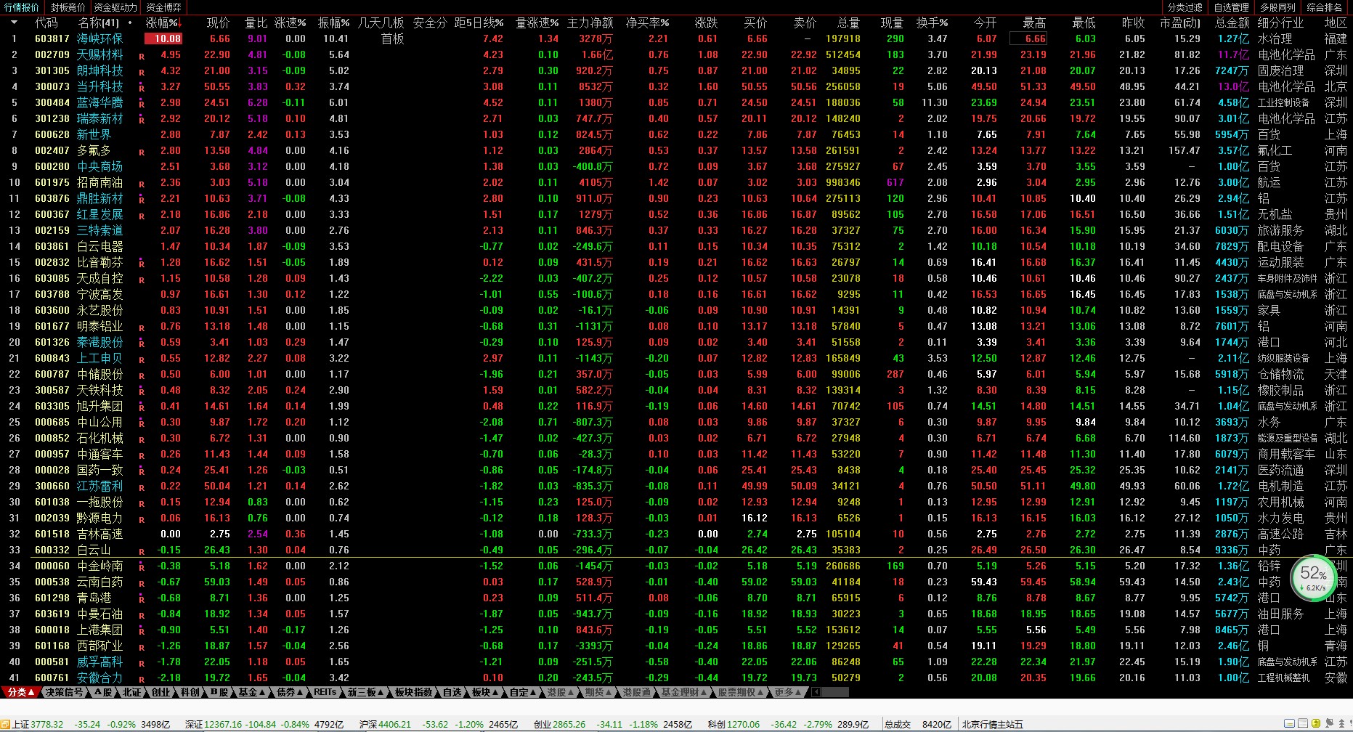Switch to the 封板竞价 tab
This screenshot has height=732, width=1353.
68,7
